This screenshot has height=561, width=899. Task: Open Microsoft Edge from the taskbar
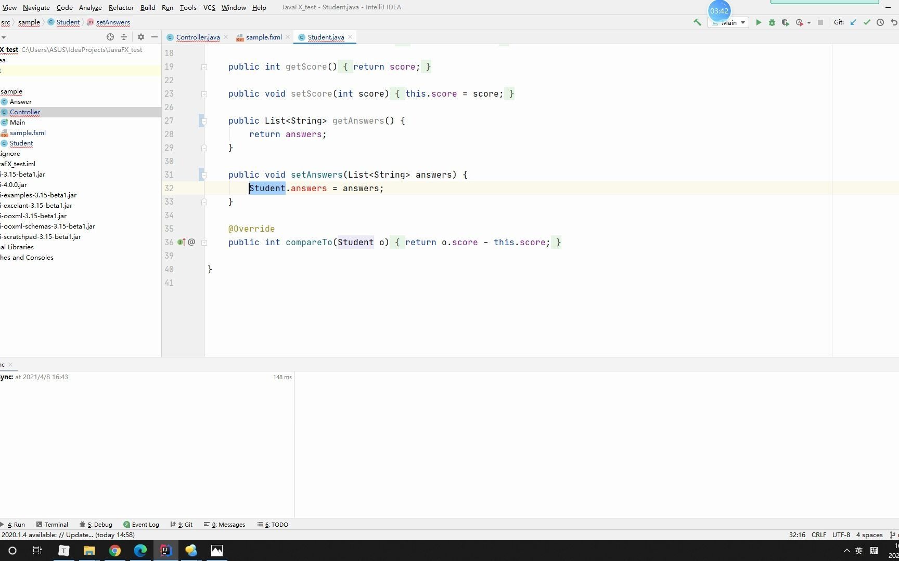pyautogui.click(x=140, y=551)
